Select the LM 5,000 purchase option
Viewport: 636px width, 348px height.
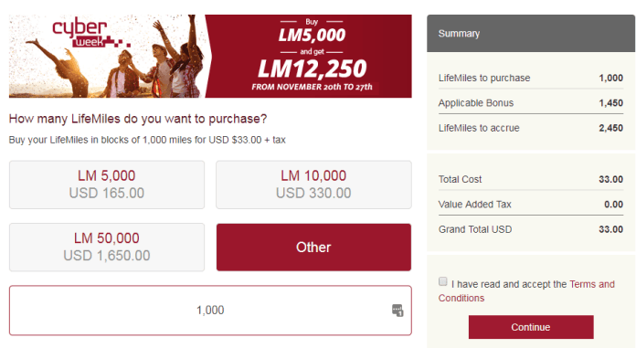point(107,185)
